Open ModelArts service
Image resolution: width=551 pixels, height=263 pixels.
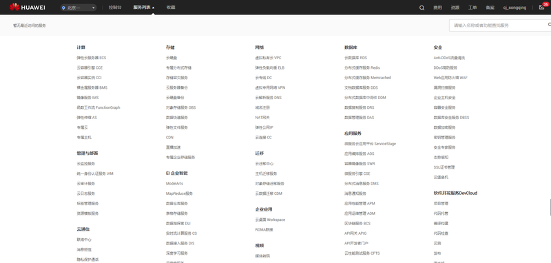[x=174, y=184]
